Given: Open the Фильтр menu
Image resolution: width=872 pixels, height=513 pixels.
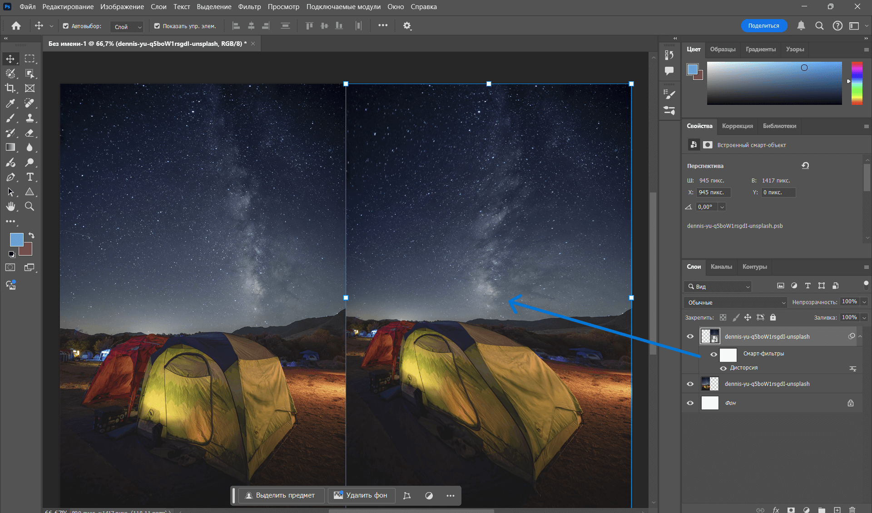Looking at the screenshot, I should coord(250,7).
